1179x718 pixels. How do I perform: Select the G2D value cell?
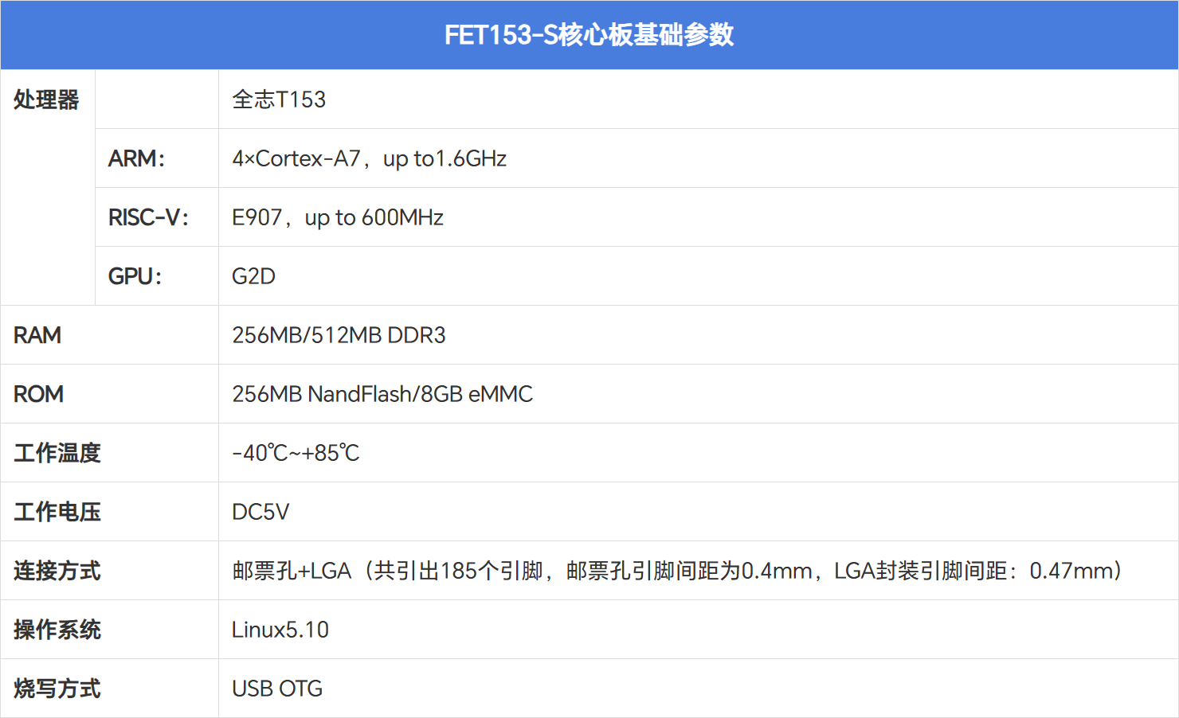click(x=253, y=276)
